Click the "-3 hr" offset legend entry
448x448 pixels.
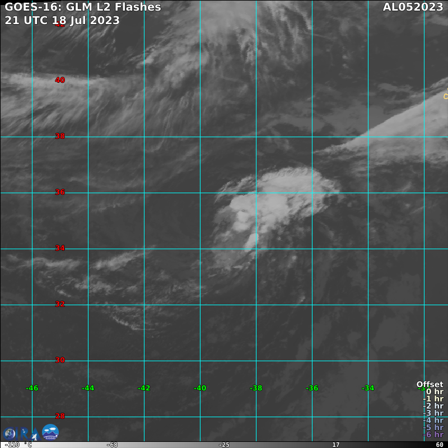[x=433, y=413]
